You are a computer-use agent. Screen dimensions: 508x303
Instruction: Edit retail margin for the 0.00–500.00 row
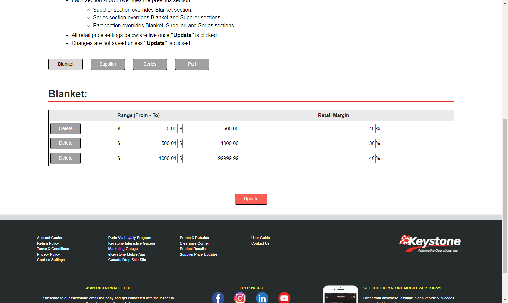pos(347,129)
